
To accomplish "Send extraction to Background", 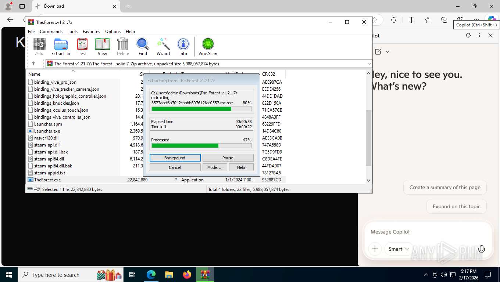I will 175,158.
